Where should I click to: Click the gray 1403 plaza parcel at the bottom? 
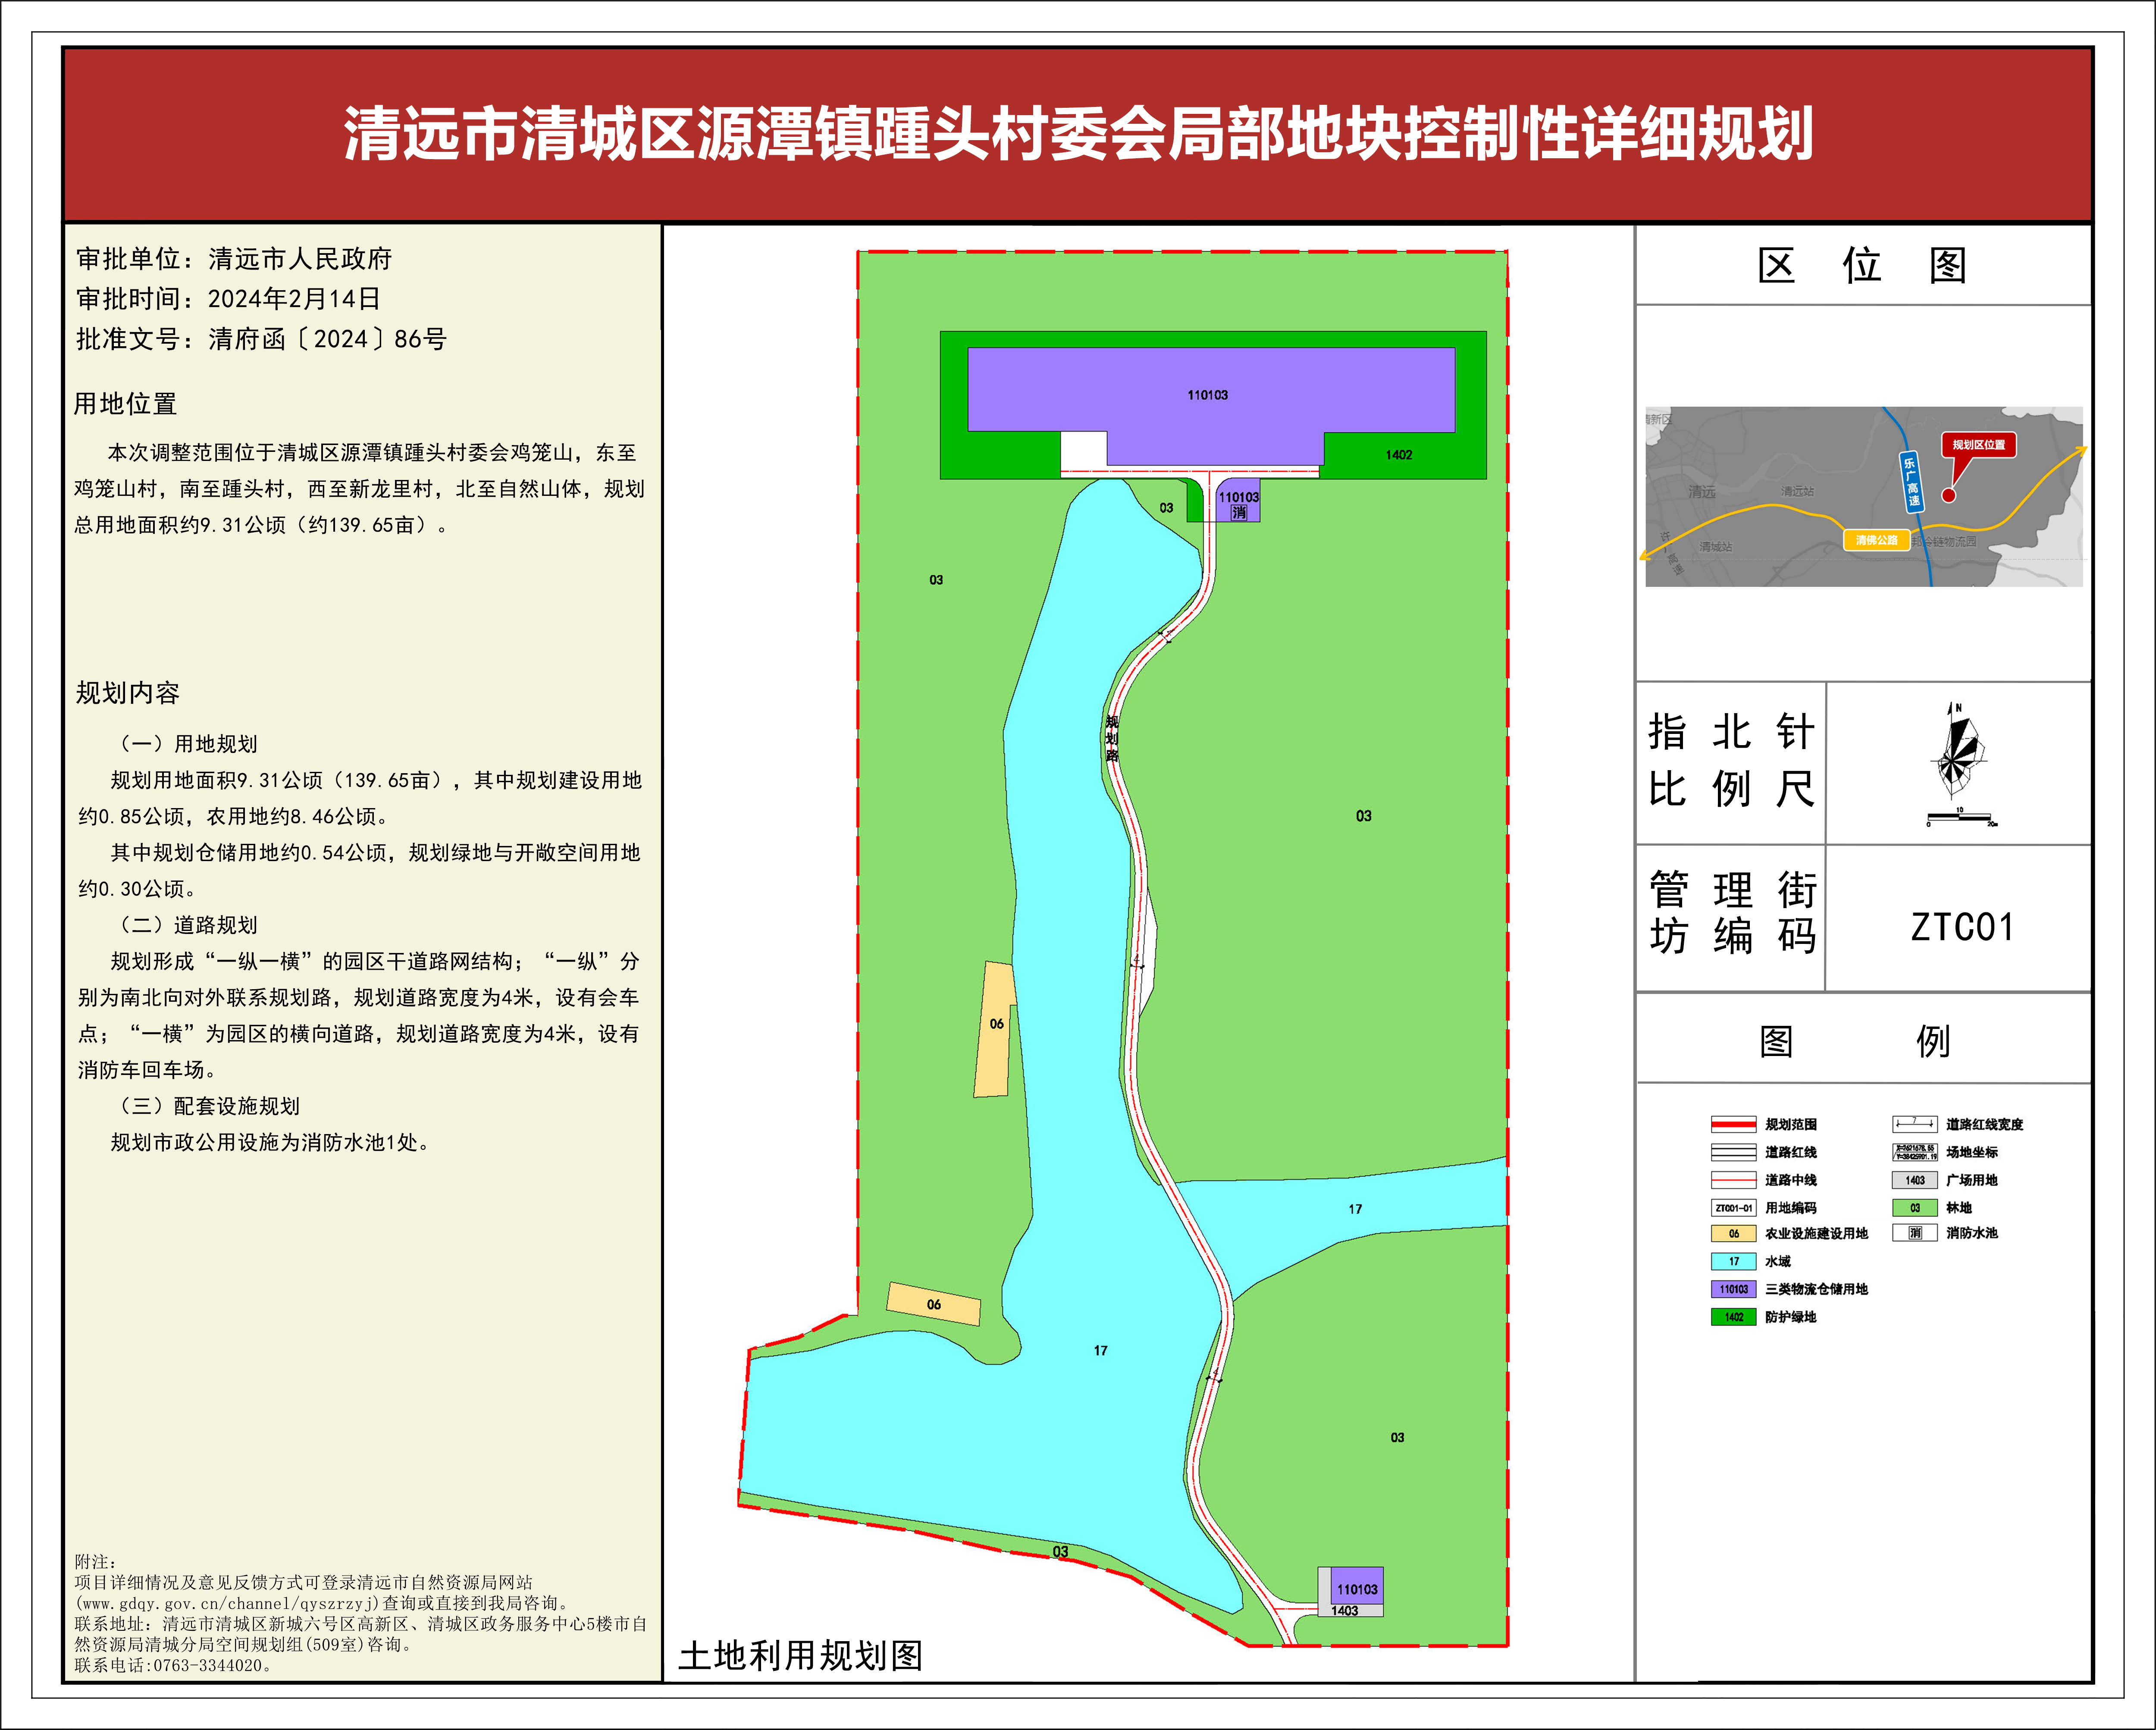click(1350, 1610)
